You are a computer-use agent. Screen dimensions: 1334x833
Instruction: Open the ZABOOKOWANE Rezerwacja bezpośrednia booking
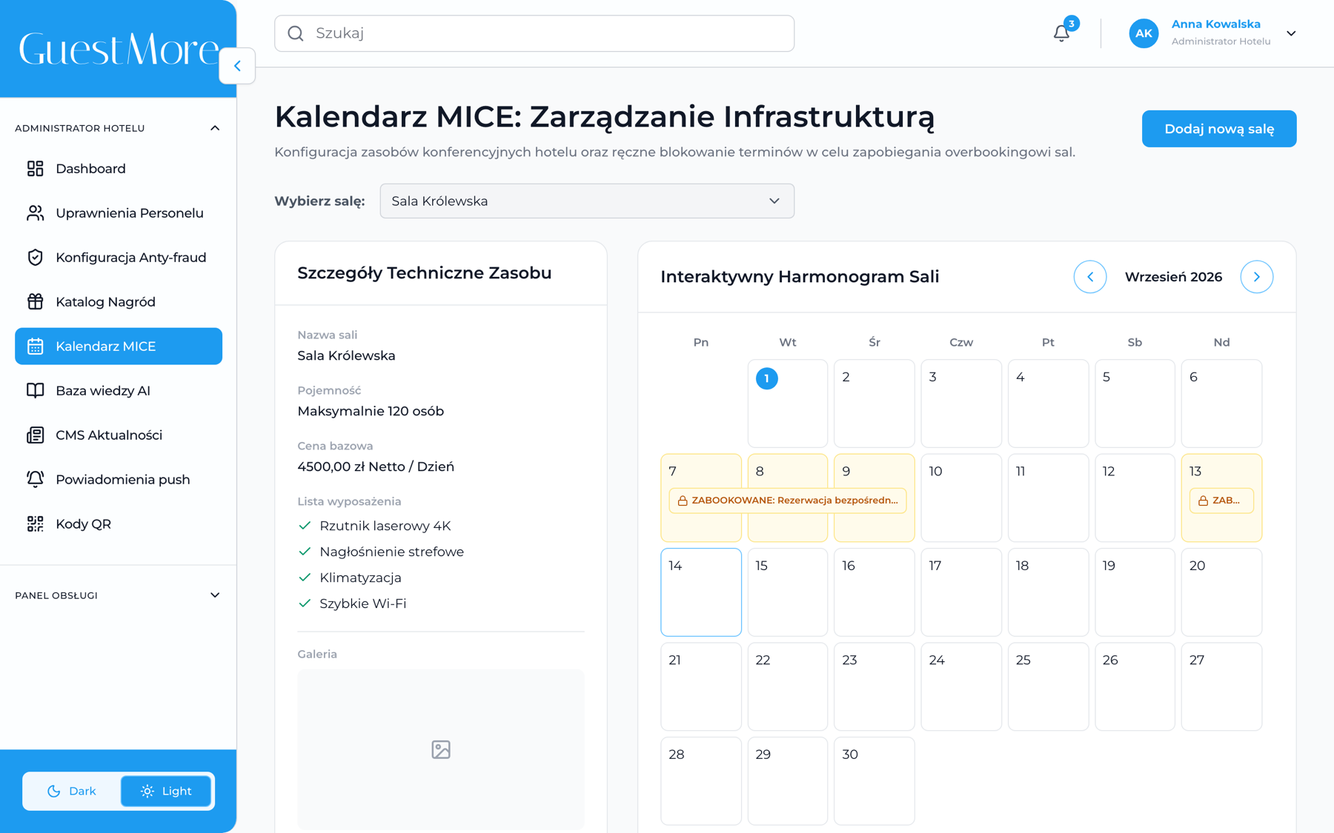788,501
